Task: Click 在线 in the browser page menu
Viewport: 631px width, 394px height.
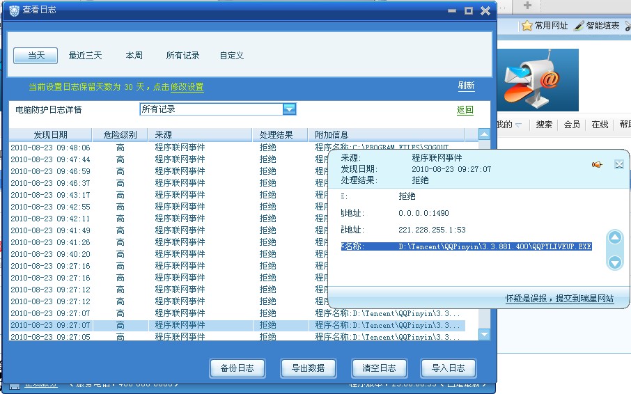Action: pyautogui.click(x=600, y=125)
